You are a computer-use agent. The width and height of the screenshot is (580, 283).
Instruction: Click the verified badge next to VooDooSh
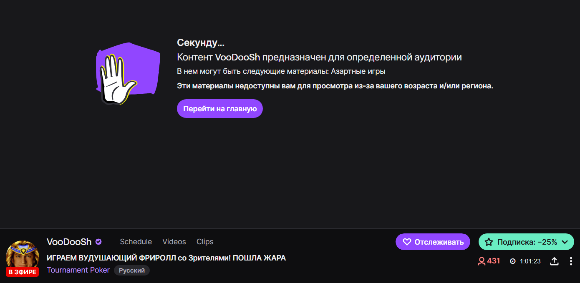[98, 242]
